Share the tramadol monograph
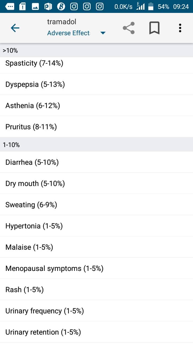Viewport: 193px width, 344px height. tap(129, 28)
